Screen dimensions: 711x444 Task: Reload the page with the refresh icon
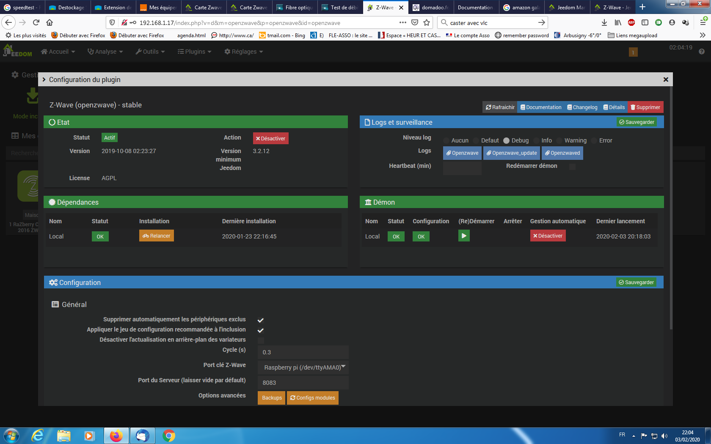pyautogui.click(x=36, y=22)
